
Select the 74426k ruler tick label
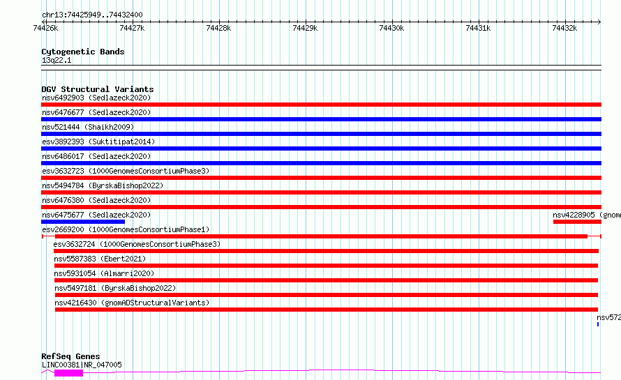[x=45, y=28]
